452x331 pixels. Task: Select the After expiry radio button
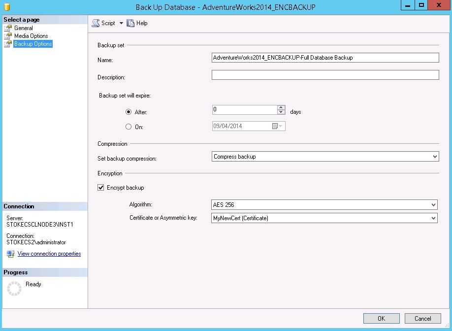pyautogui.click(x=129, y=112)
